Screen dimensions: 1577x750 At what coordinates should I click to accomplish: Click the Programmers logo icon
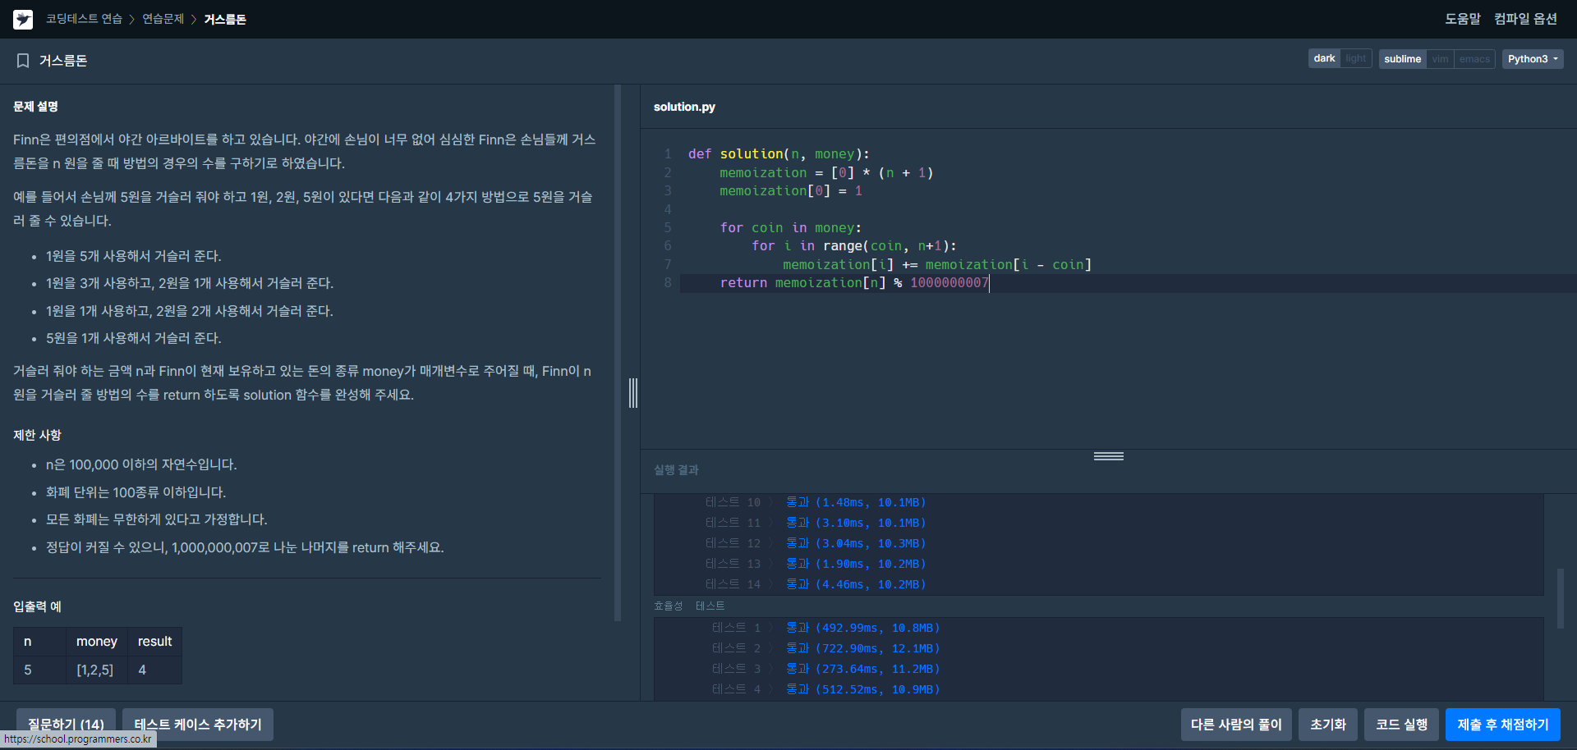click(23, 19)
